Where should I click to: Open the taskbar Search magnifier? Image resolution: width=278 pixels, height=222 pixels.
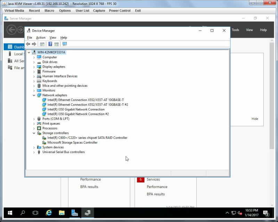click(23, 213)
